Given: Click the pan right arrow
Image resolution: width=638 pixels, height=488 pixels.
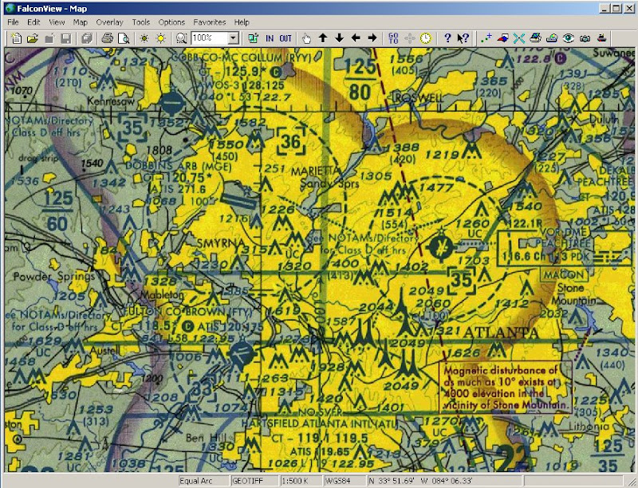Looking at the screenshot, I should pyautogui.click(x=372, y=38).
